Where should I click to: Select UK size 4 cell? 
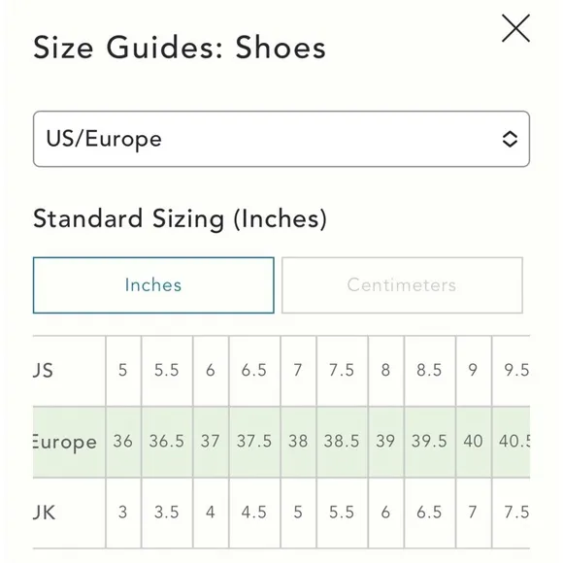(x=211, y=513)
